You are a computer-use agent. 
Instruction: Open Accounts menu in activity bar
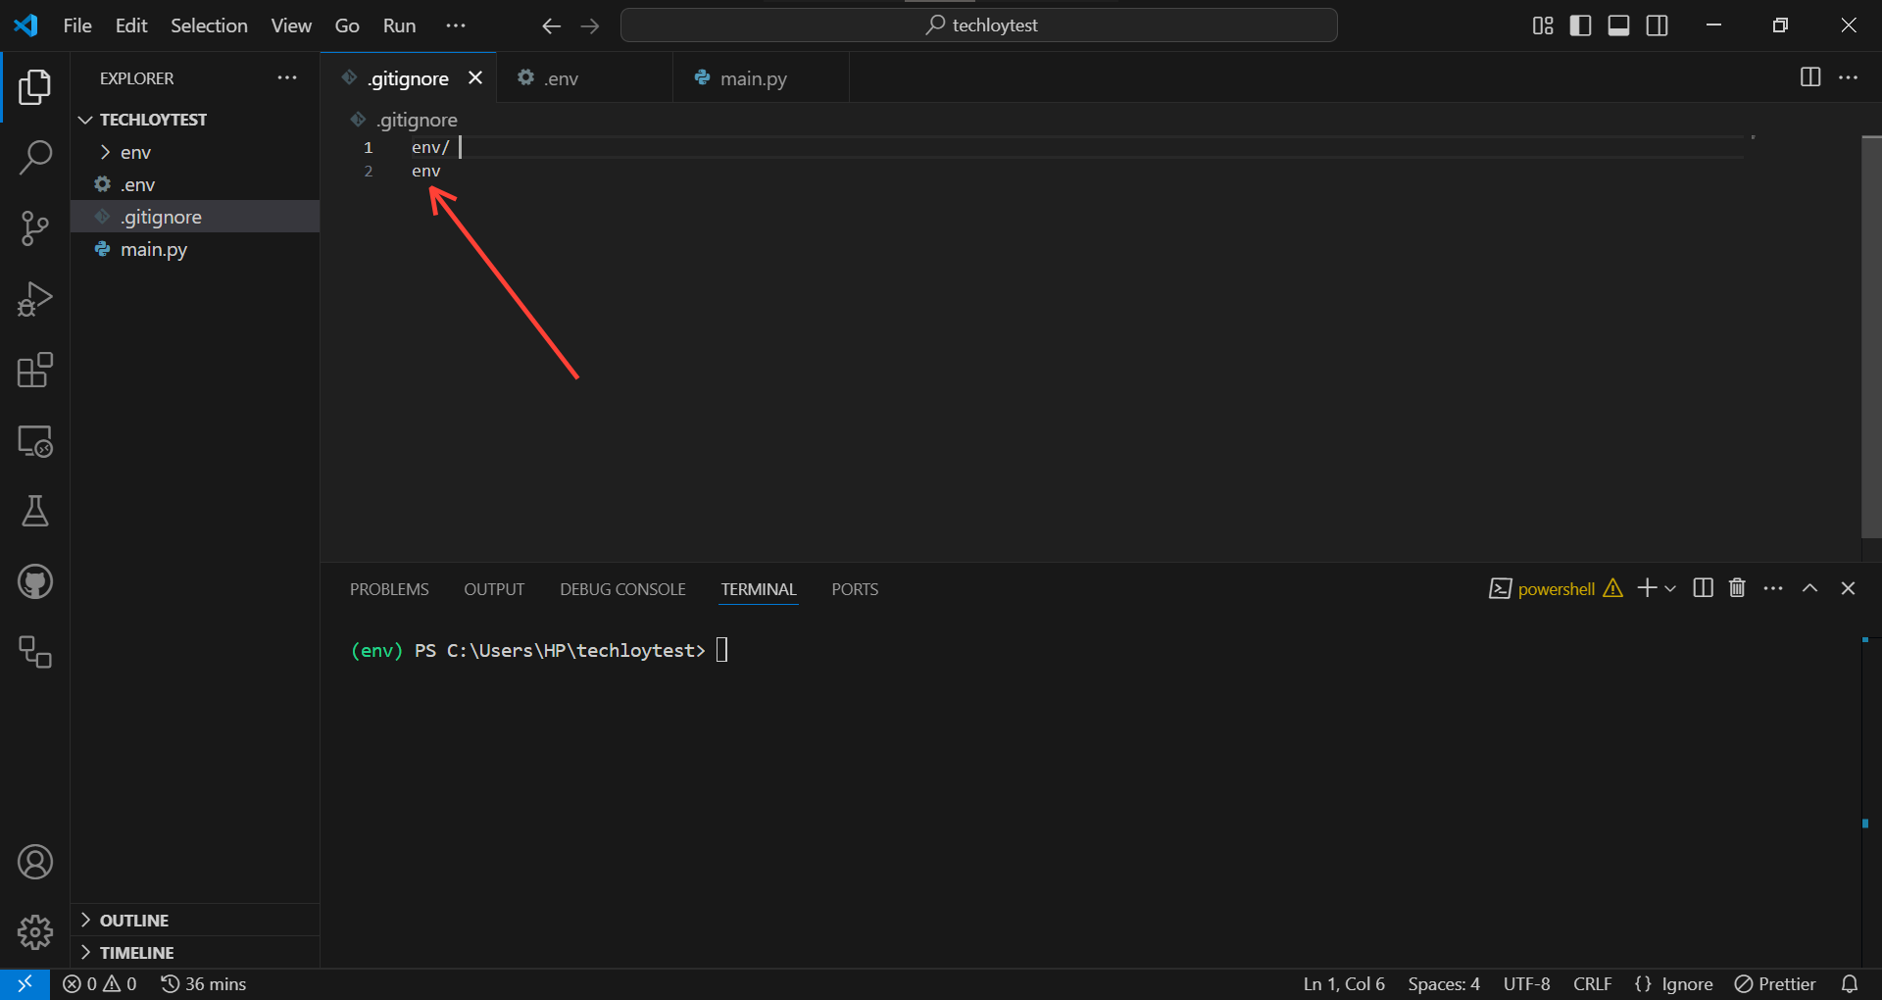(x=35, y=862)
